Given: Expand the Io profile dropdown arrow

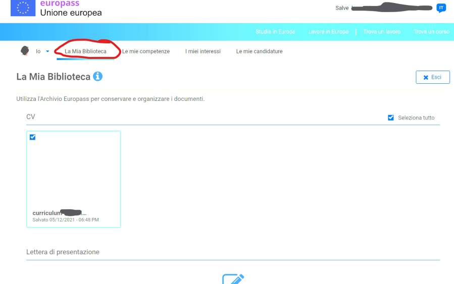Looking at the screenshot, I should 47,51.
